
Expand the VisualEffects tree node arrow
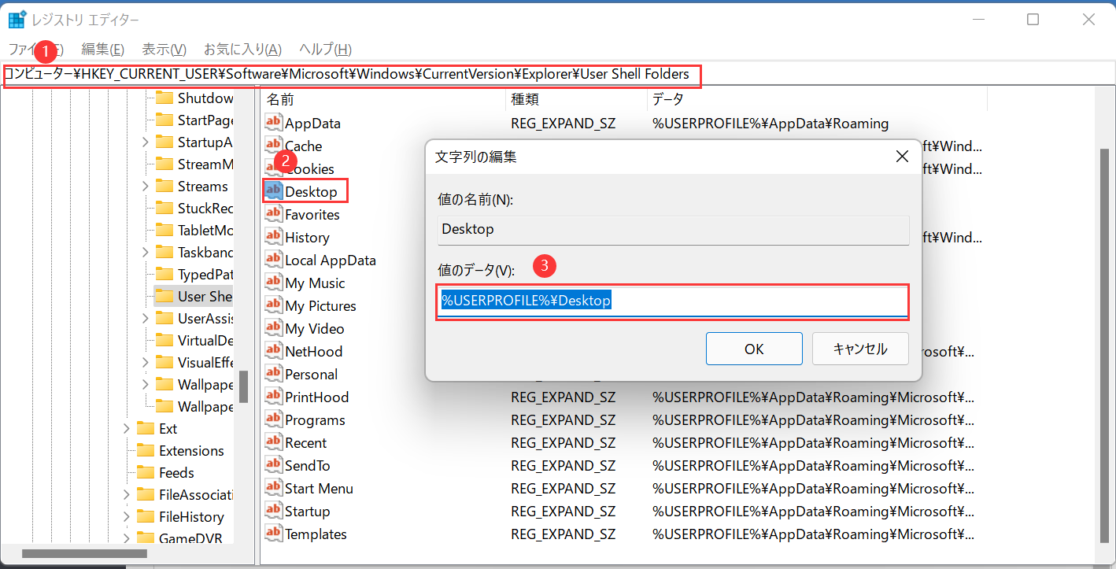[x=145, y=363]
